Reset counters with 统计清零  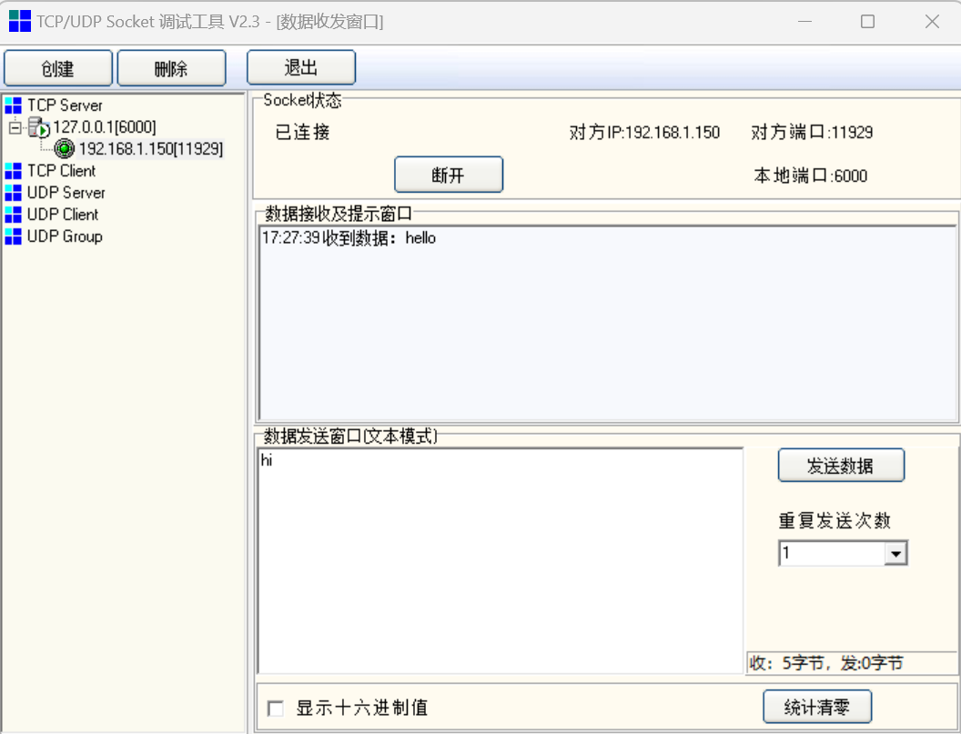[816, 707]
